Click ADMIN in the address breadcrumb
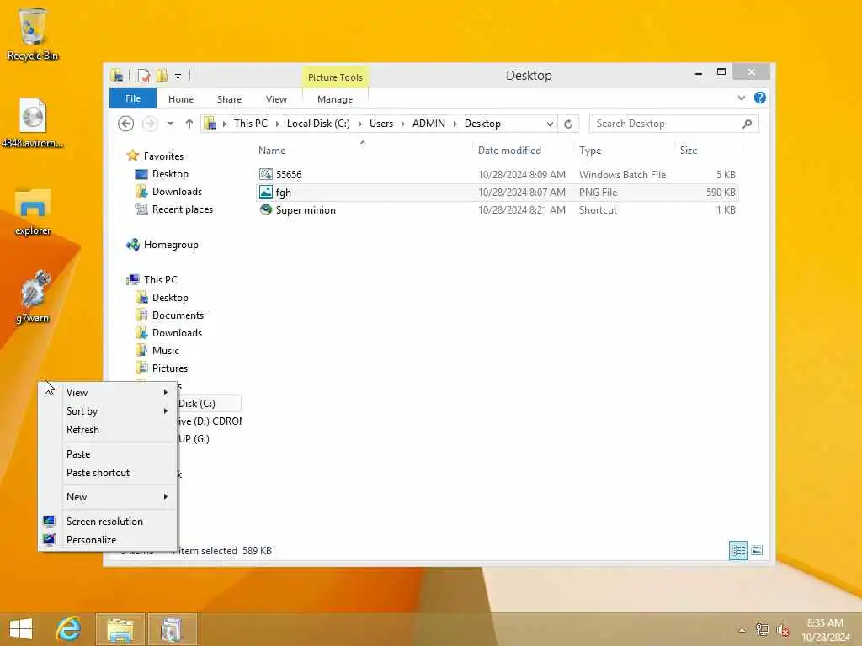This screenshot has height=646, width=862. coord(428,124)
